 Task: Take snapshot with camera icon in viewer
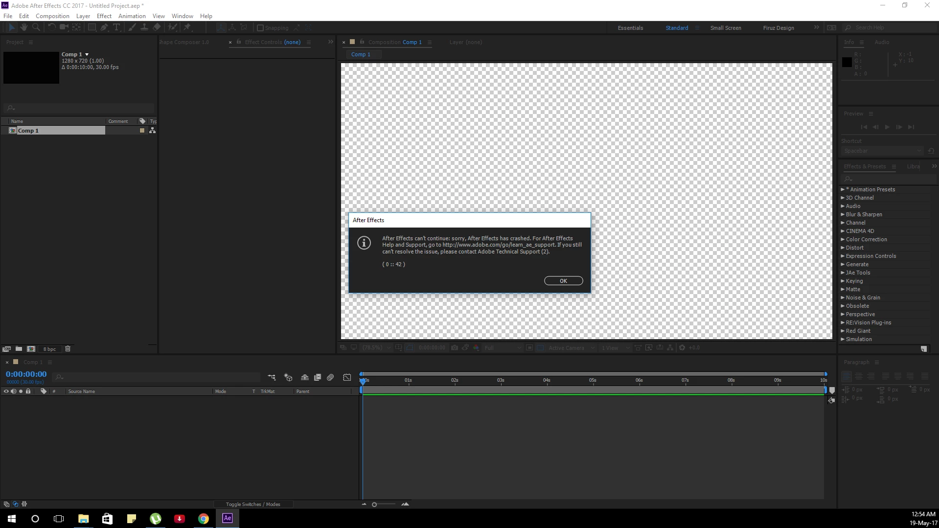coord(455,348)
